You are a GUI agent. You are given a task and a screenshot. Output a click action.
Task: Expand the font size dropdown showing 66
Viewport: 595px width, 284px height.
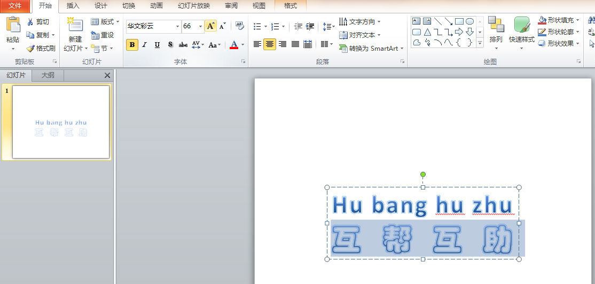[x=200, y=26]
